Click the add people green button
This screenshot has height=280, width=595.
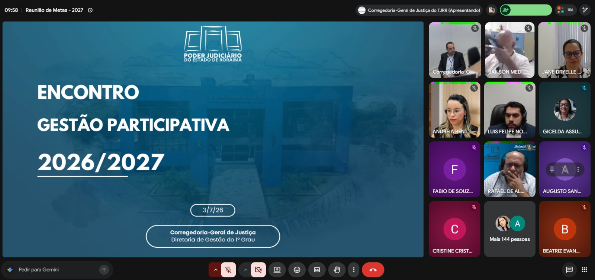(525, 10)
